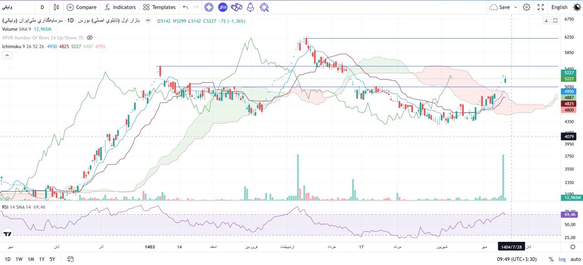Toggle log scale on price axis
The width and height of the screenshot is (583, 265).
point(563,259)
